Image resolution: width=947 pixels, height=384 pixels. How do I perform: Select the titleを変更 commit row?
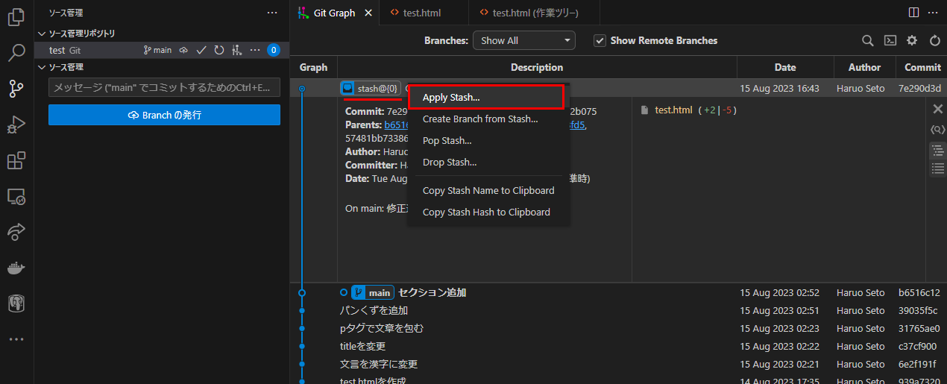pyautogui.click(x=618, y=346)
